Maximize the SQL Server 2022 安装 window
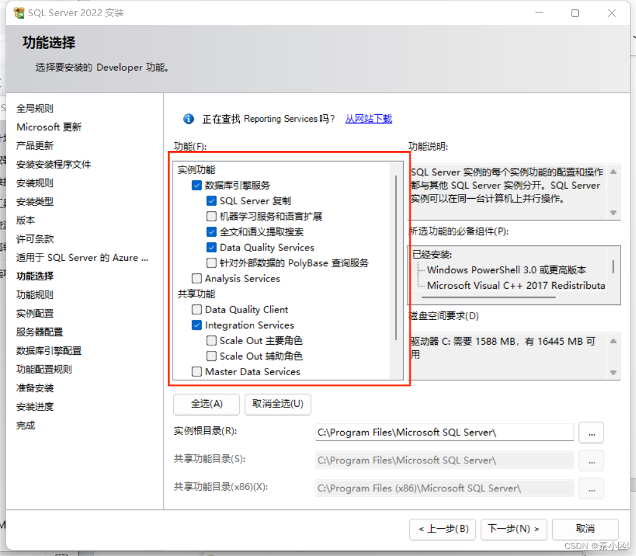This screenshot has width=636, height=556. tap(575, 13)
